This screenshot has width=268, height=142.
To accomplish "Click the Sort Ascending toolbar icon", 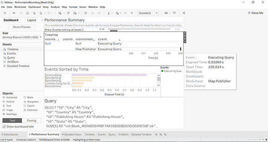I will 93,13.
